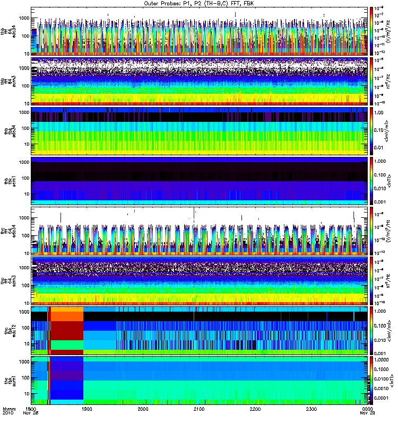Click the 'Nov 28' date label

(31, 413)
